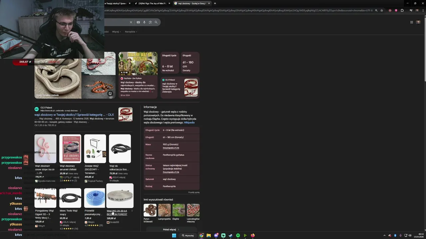Open the image-gallery icon on the snake photos
426x239 pixels.
110,94
